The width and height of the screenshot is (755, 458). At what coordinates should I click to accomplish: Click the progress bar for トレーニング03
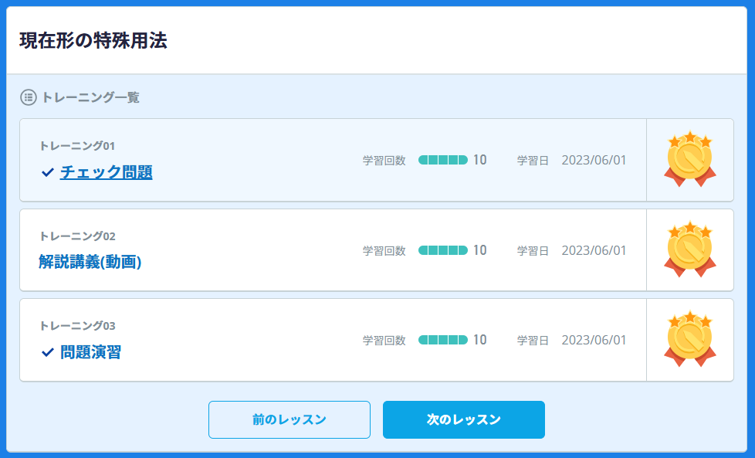(x=443, y=340)
